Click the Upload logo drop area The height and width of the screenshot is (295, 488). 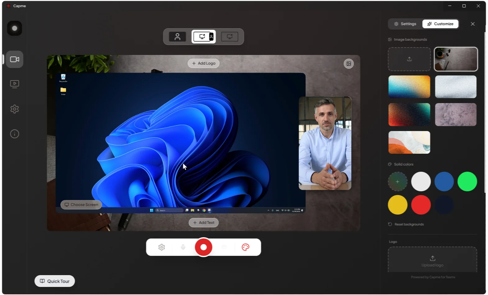click(432, 260)
